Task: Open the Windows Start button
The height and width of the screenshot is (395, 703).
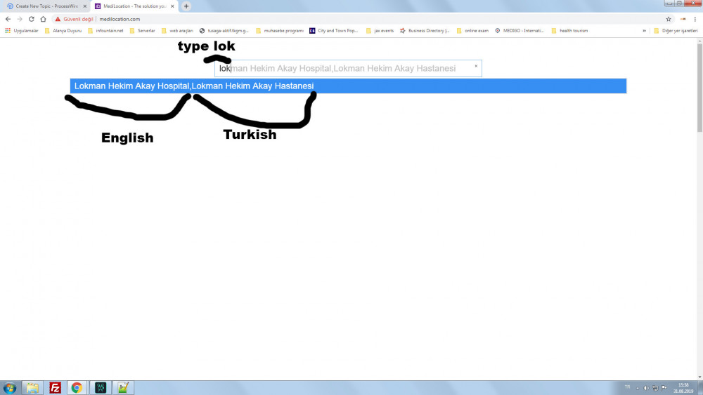Action: [9, 388]
